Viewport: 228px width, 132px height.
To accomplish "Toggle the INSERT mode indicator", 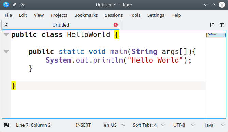I will [83, 125].
